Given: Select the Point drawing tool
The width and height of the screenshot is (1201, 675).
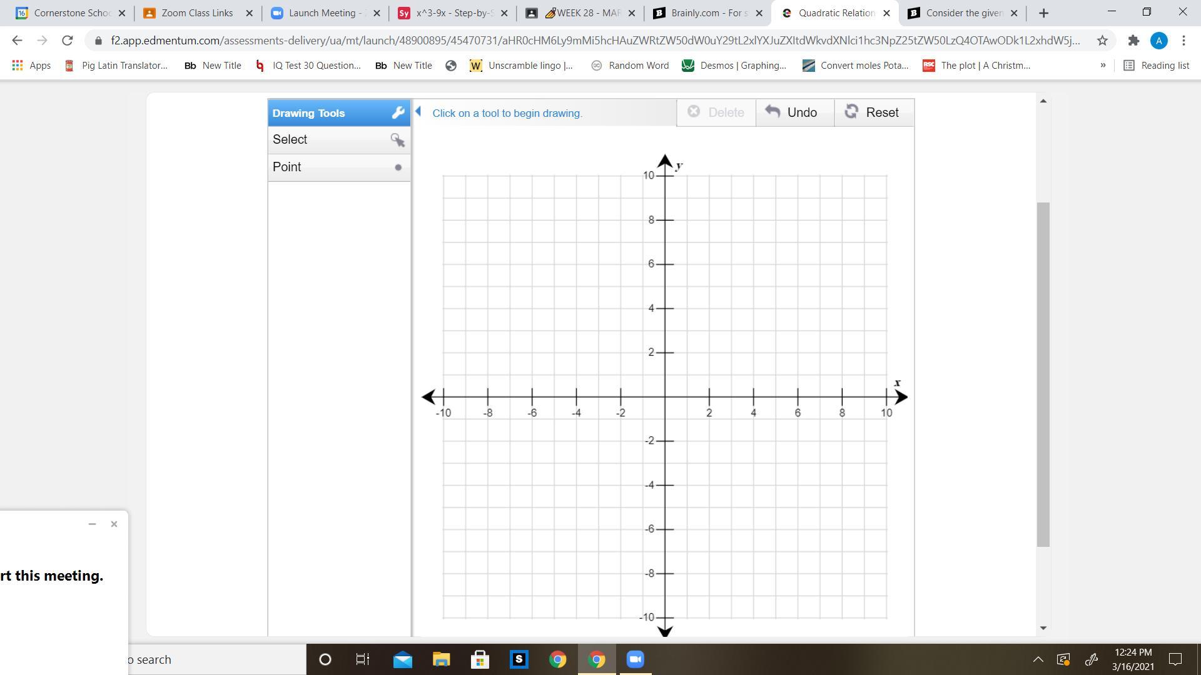Looking at the screenshot, I should click(x=338, y=167).
